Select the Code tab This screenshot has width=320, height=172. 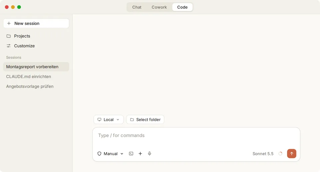(182, 7)
